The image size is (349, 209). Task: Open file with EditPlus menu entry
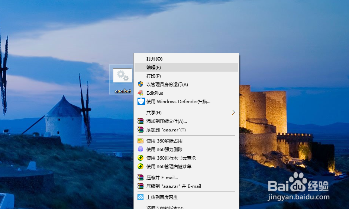click(x=187, y=93)
